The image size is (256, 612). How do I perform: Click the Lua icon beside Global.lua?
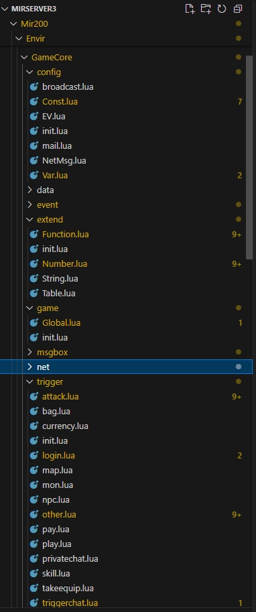[34, 323]
